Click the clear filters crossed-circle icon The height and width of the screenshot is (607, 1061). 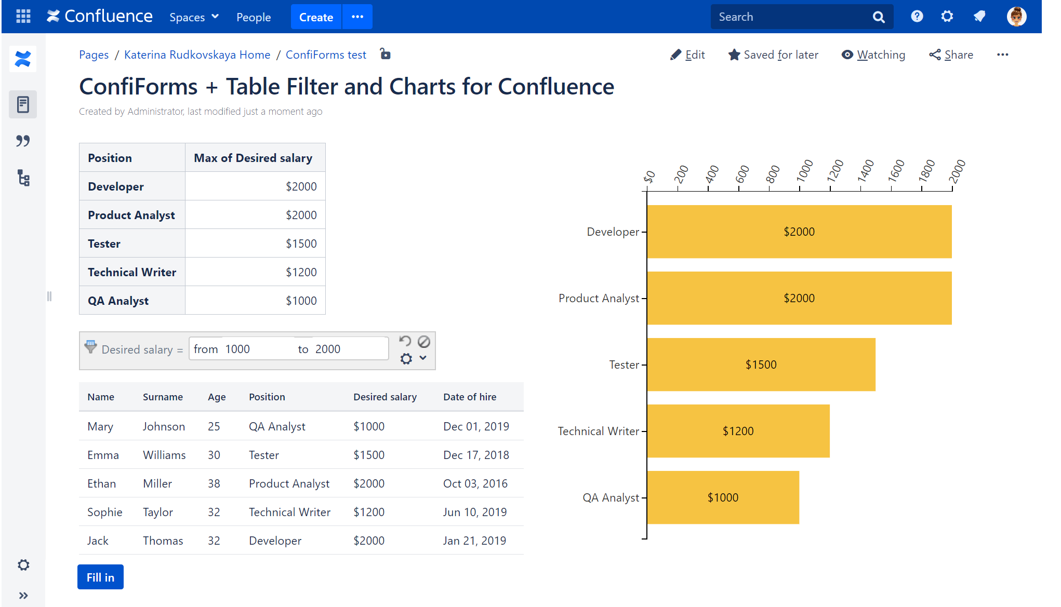coord(424,341)
